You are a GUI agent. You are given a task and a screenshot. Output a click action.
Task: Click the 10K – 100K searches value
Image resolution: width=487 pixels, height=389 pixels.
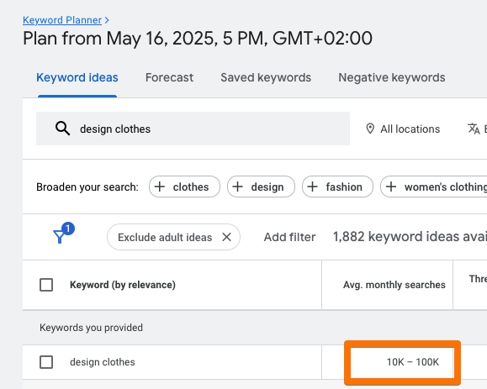[x=413, y=362]
